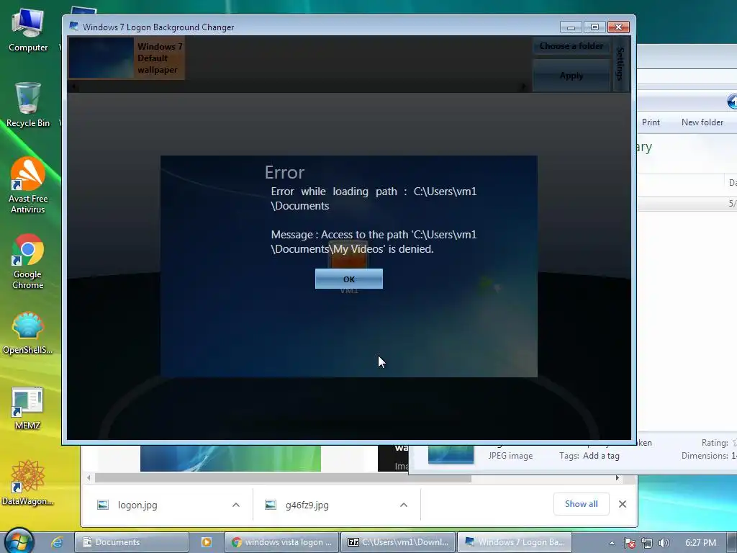This screenshot has width=737, height=553.
Task: Switch to Windows 7 Logon Ba... taskbar item
Action: pos(514,542)
